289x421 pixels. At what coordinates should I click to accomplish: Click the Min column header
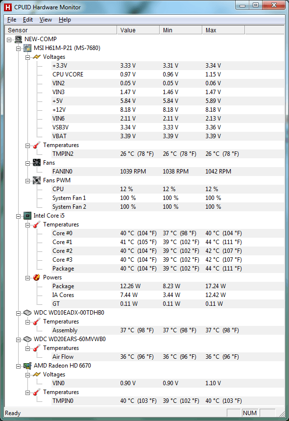pyautogui.click(x=181, y=30)
